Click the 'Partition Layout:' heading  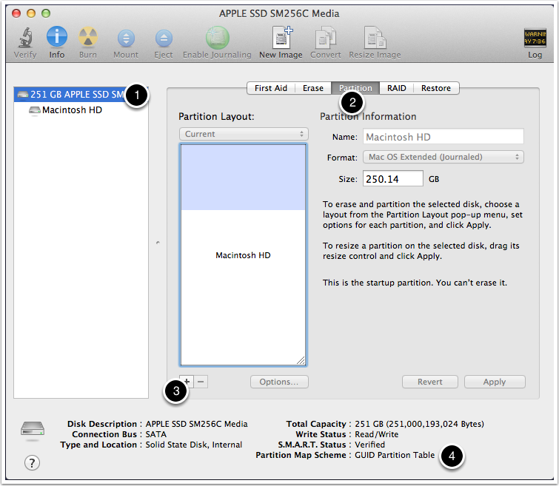coord(216,117)
